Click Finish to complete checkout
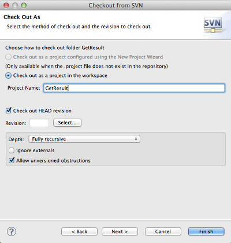The height and width of the screenshot is (243, 231). 206,231
